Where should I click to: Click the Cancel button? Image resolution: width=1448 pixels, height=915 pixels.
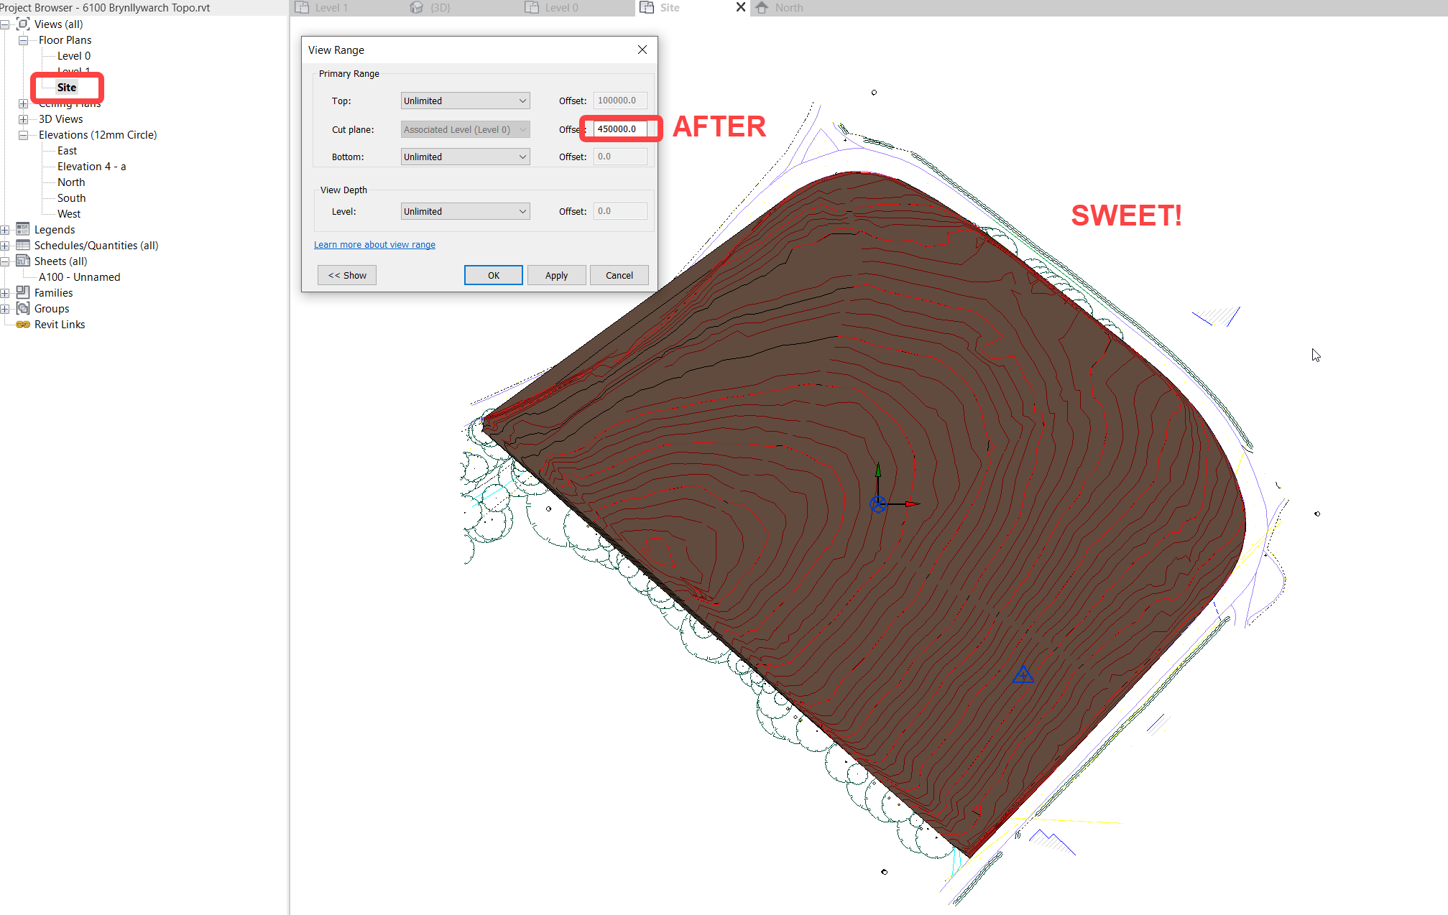point(619,275)
